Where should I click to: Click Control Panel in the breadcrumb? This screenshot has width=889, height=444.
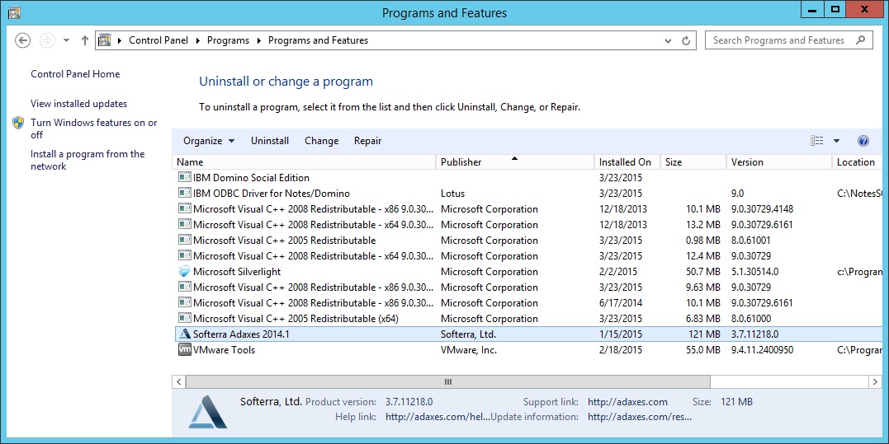tap(158, 40)
